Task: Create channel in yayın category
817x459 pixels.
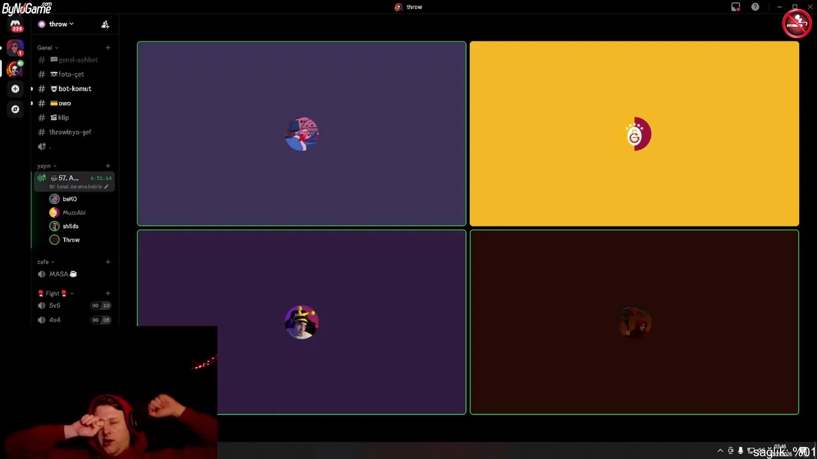Action: click(x=108, y=166)
